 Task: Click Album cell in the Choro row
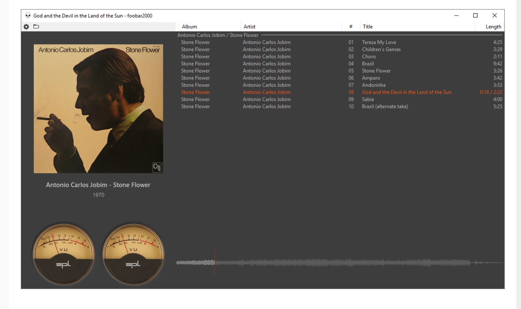point(195,56)
